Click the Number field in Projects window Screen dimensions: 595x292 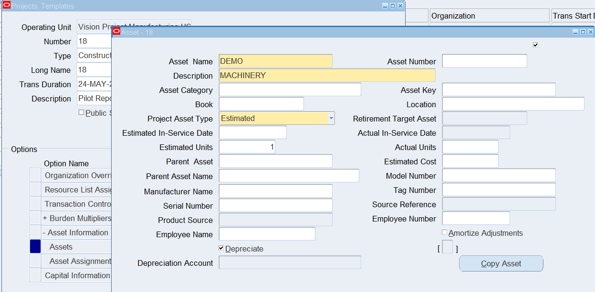94,41
